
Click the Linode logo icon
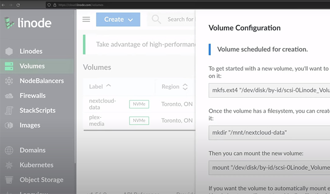click(9, 23)
